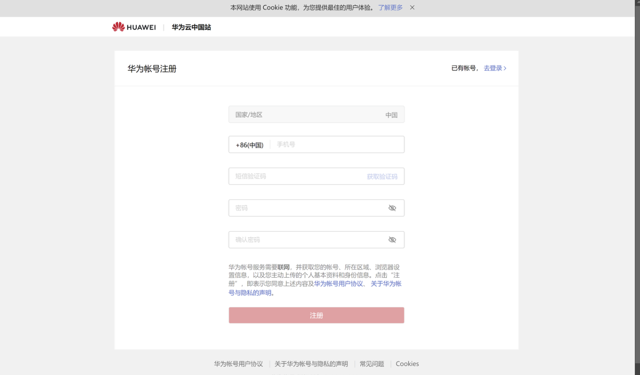Viewport: 640px width, 375px height.
Task: Close the Cookie notice banner
Action: 412,8
